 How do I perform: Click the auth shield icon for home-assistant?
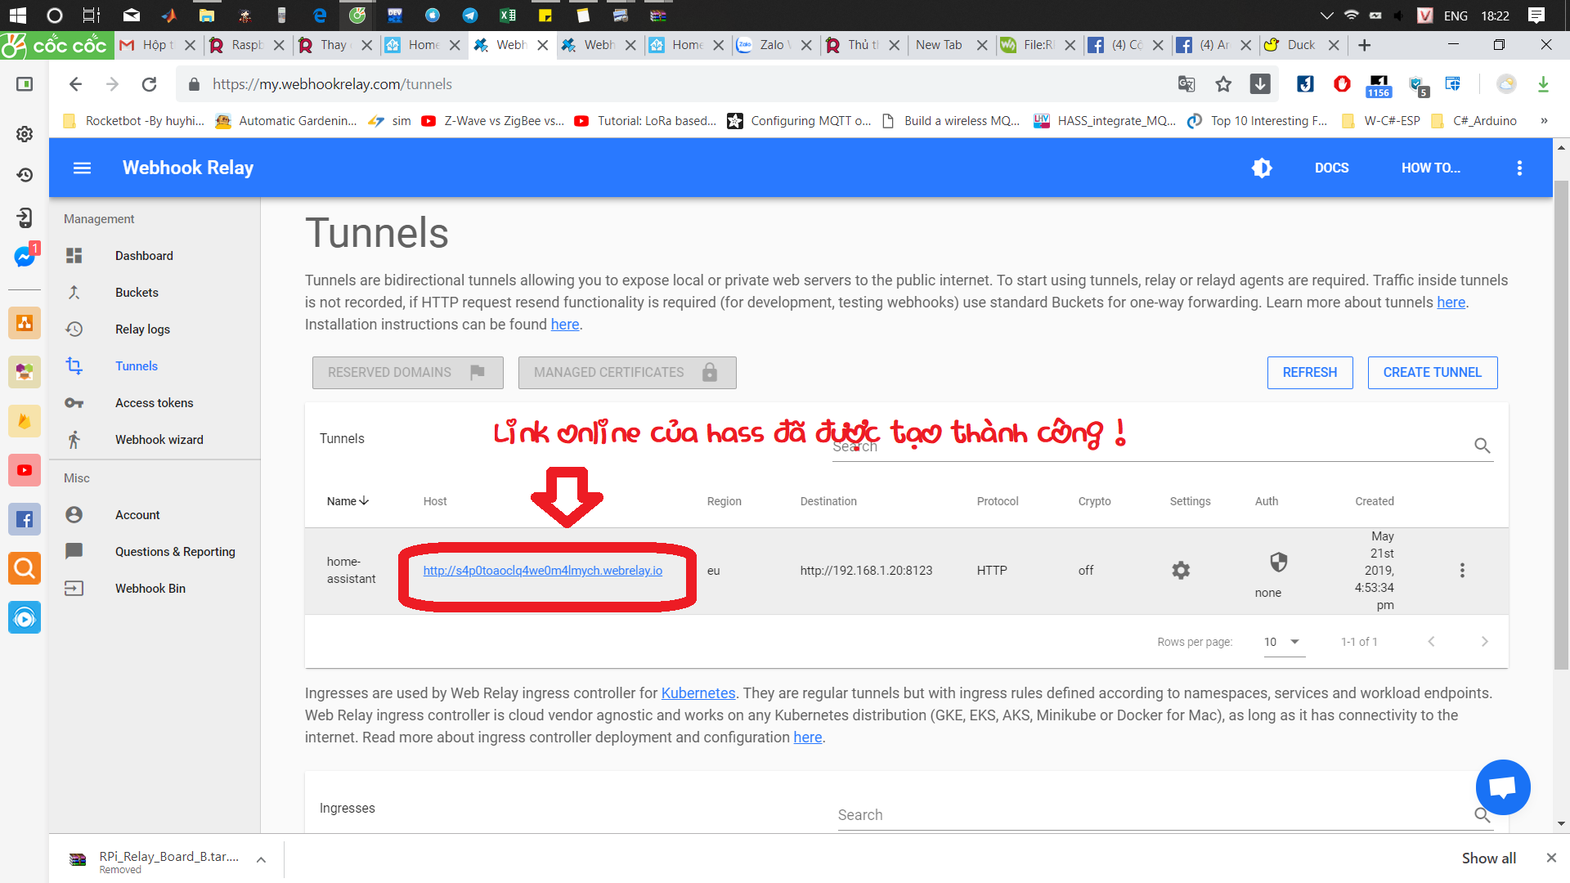1278,563
